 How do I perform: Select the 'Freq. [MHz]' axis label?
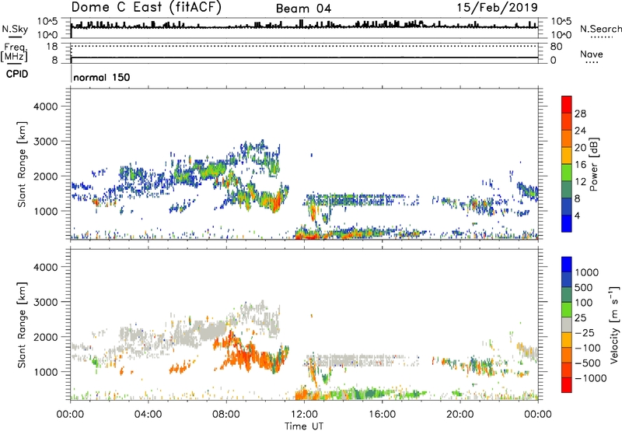click(x=14, y=52)
